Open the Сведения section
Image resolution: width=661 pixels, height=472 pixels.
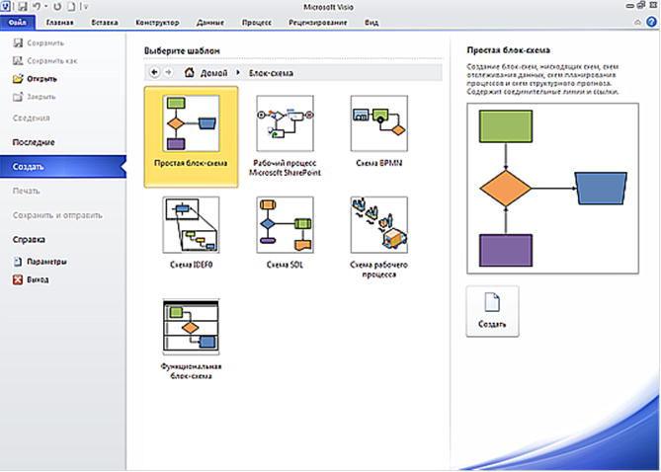32,118
